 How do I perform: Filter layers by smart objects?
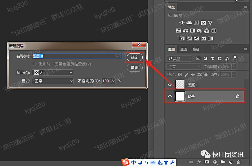227,59
